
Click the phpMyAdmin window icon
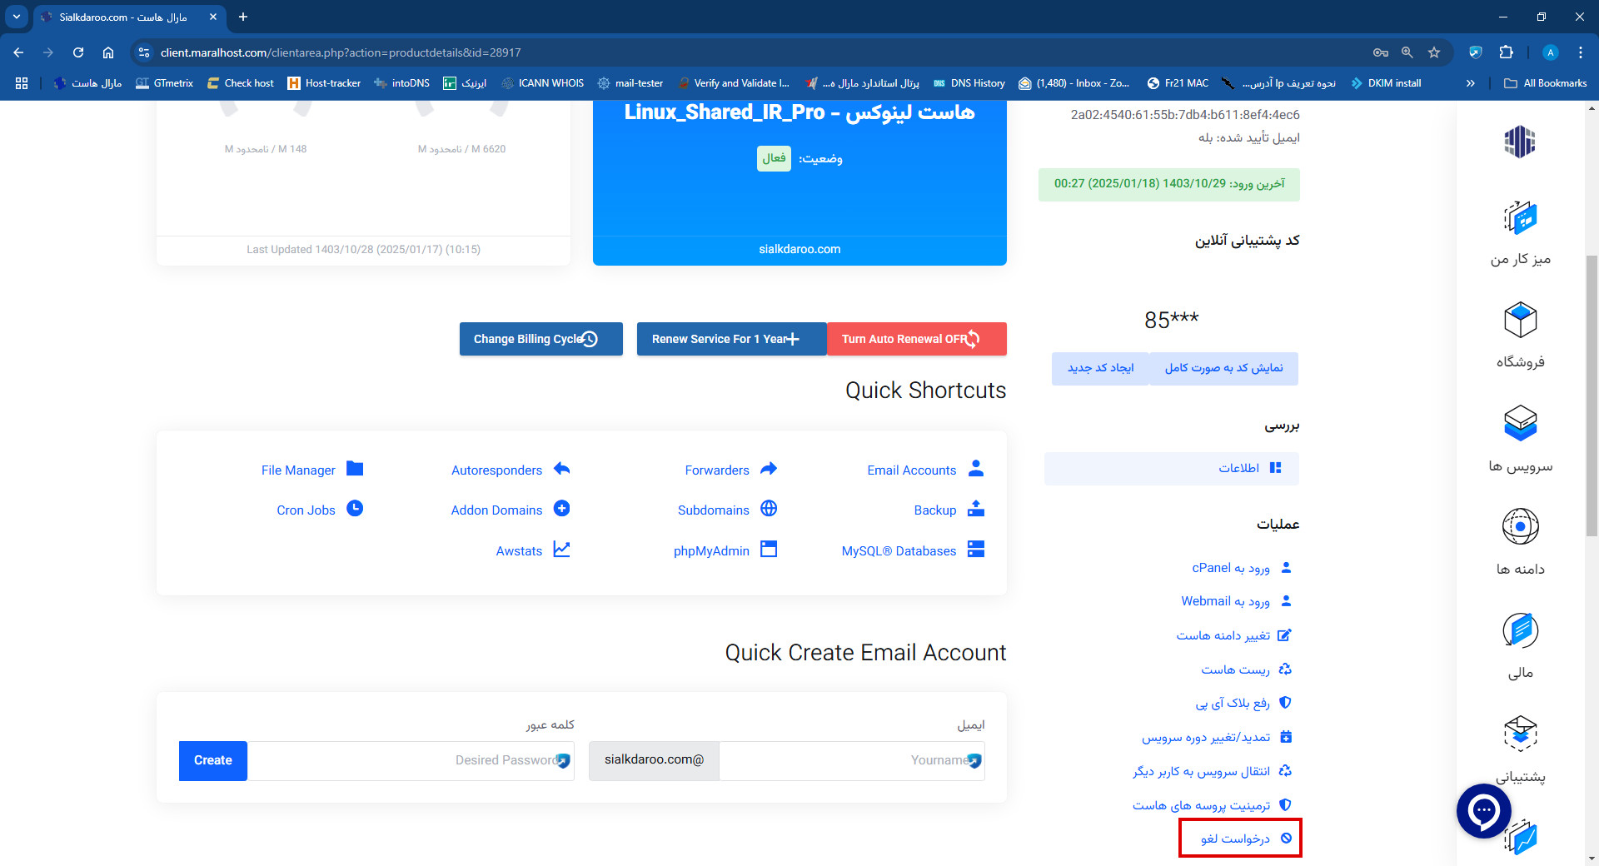769,550
